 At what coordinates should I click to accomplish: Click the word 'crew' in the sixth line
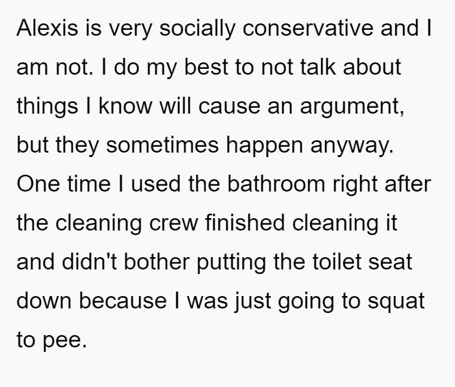coord(174,223)
